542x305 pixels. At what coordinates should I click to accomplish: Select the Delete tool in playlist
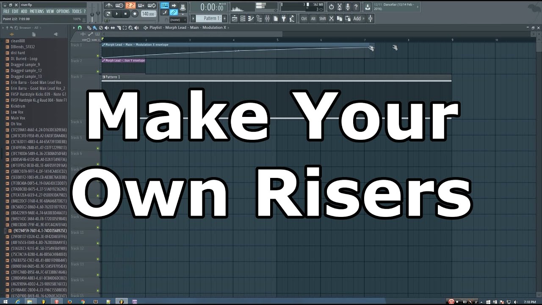tap(100, 28)
